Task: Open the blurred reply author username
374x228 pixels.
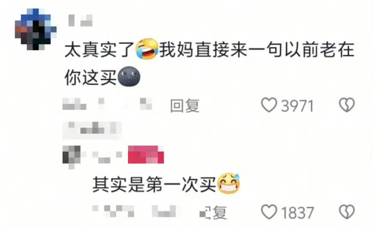Action: pos(107,156)
